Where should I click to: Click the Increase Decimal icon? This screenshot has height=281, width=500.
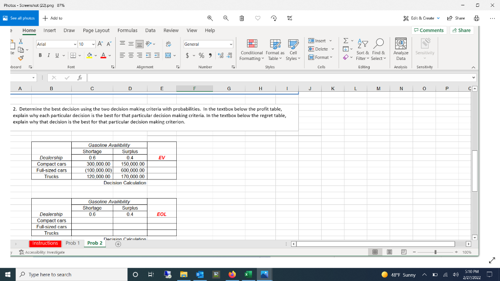(x=220, y=55)
